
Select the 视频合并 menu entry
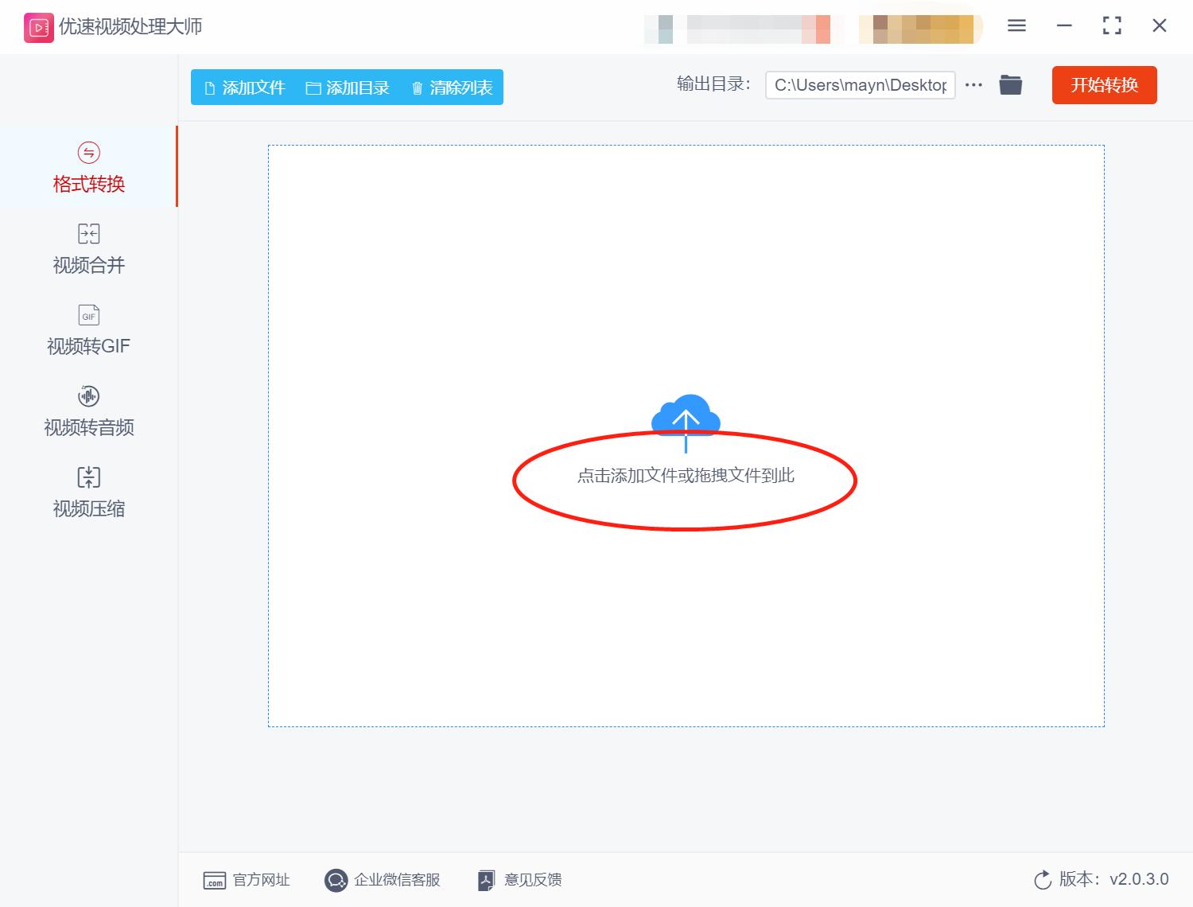[88, 265]
